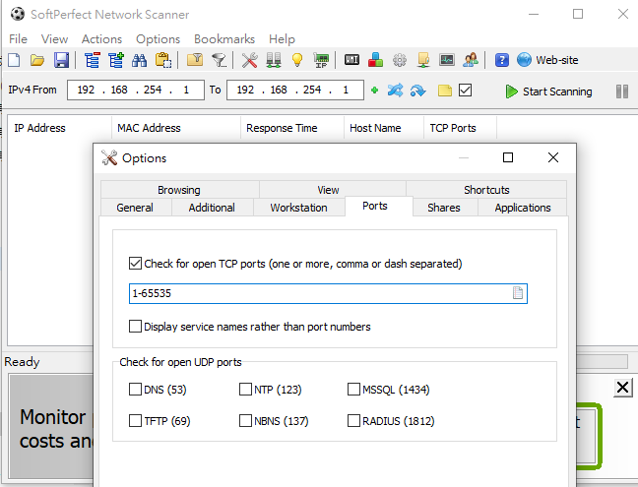Image resolution: width=638 pixels, height=487 pixels.
Task: Click the IP Address column header
Action: (59, 128)
